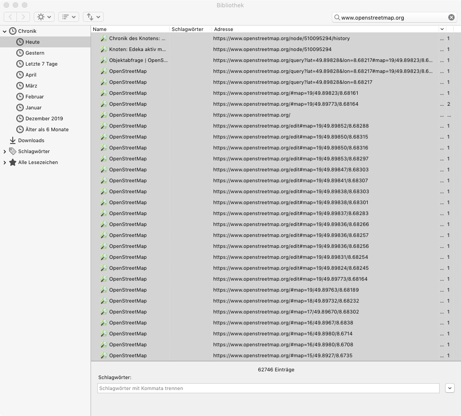Select URL #map=16/49.8967/8.6838

(x=283, y=323)
